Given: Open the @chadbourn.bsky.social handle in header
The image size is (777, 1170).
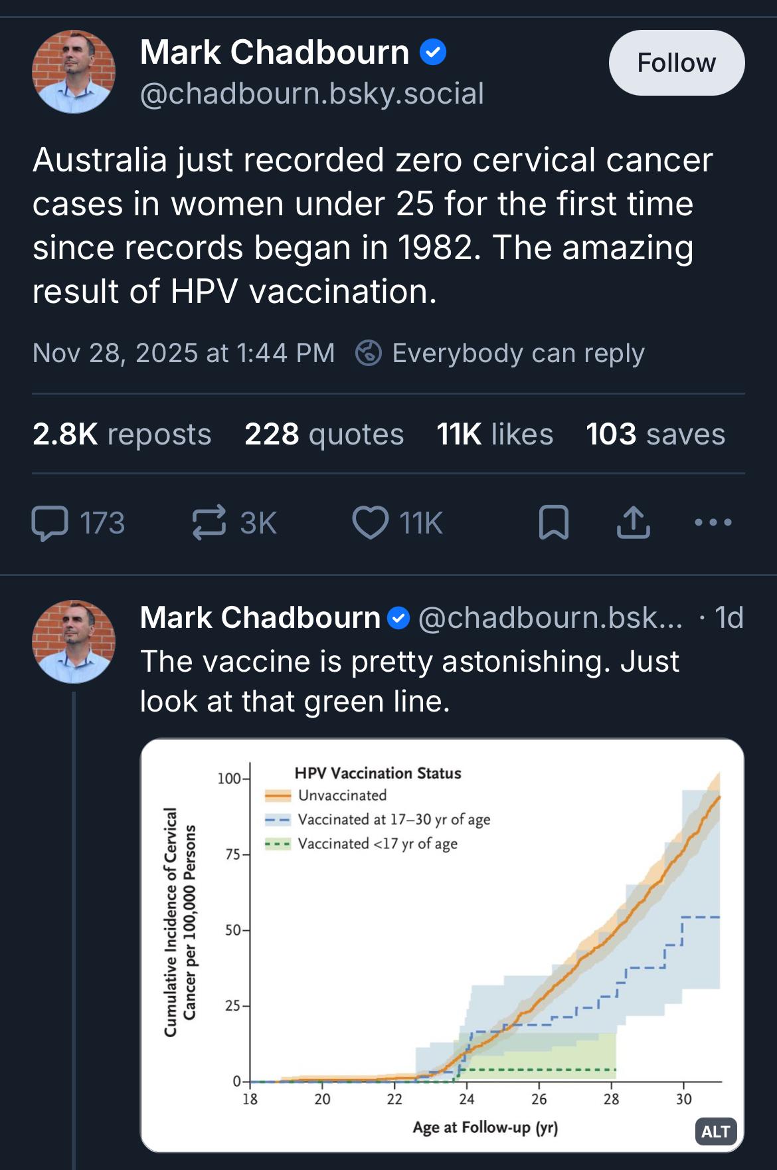Looking at the screenshot, I should point(312,94).
